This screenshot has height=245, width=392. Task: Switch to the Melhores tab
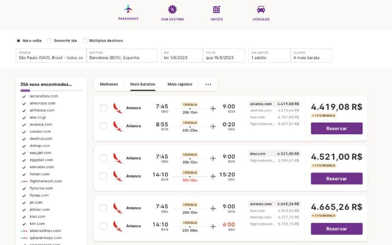(109, 84)
